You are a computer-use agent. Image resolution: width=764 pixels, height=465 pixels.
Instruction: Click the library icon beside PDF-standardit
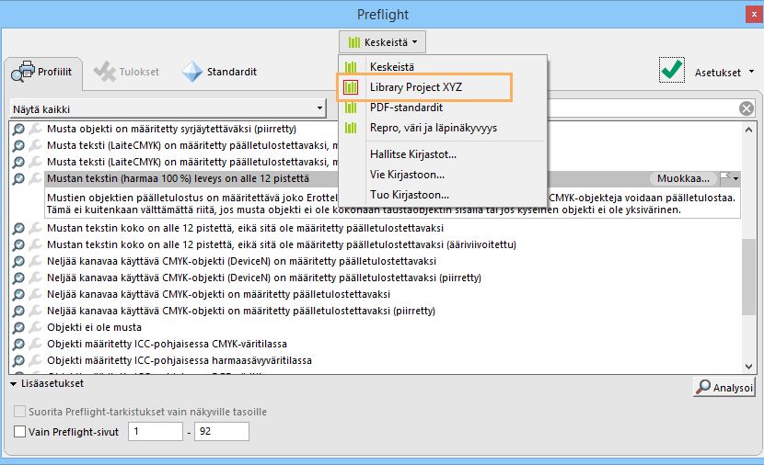point(351,108)
